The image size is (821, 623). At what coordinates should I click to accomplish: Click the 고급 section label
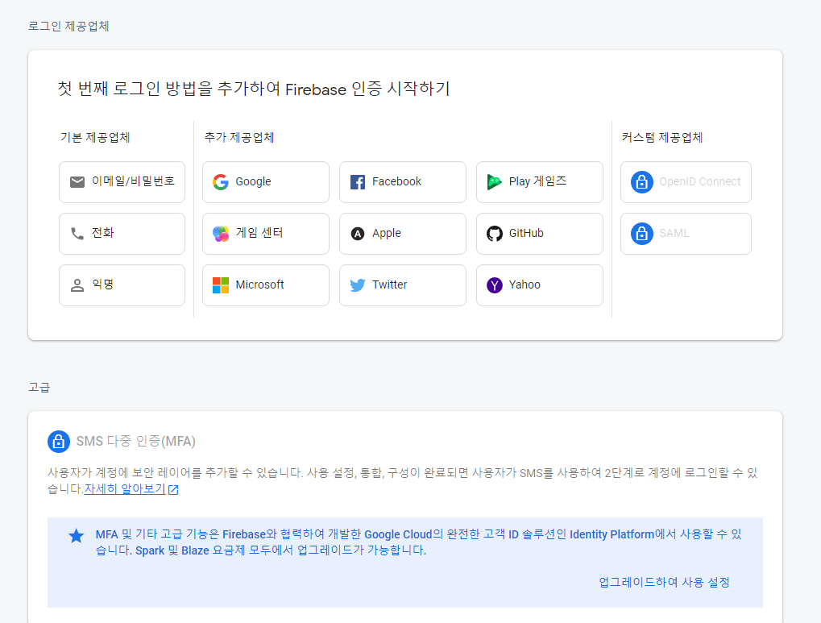click(x=39, y=387)
